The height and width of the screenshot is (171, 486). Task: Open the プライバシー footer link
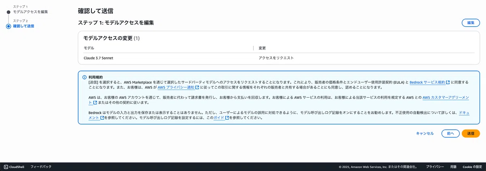[435, 167]
